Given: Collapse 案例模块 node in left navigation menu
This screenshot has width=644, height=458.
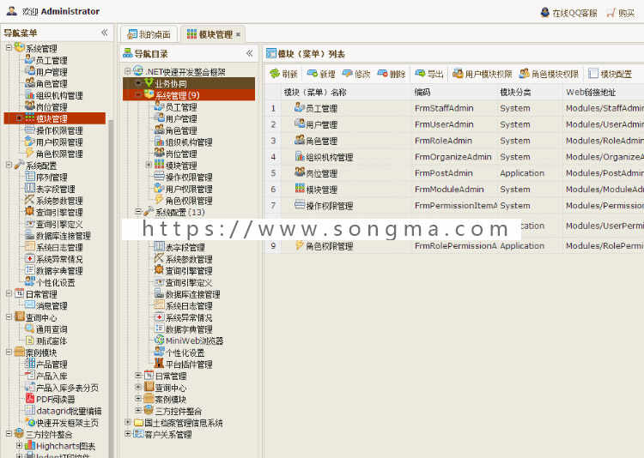Looking at the screenshot, I should 9,353.
